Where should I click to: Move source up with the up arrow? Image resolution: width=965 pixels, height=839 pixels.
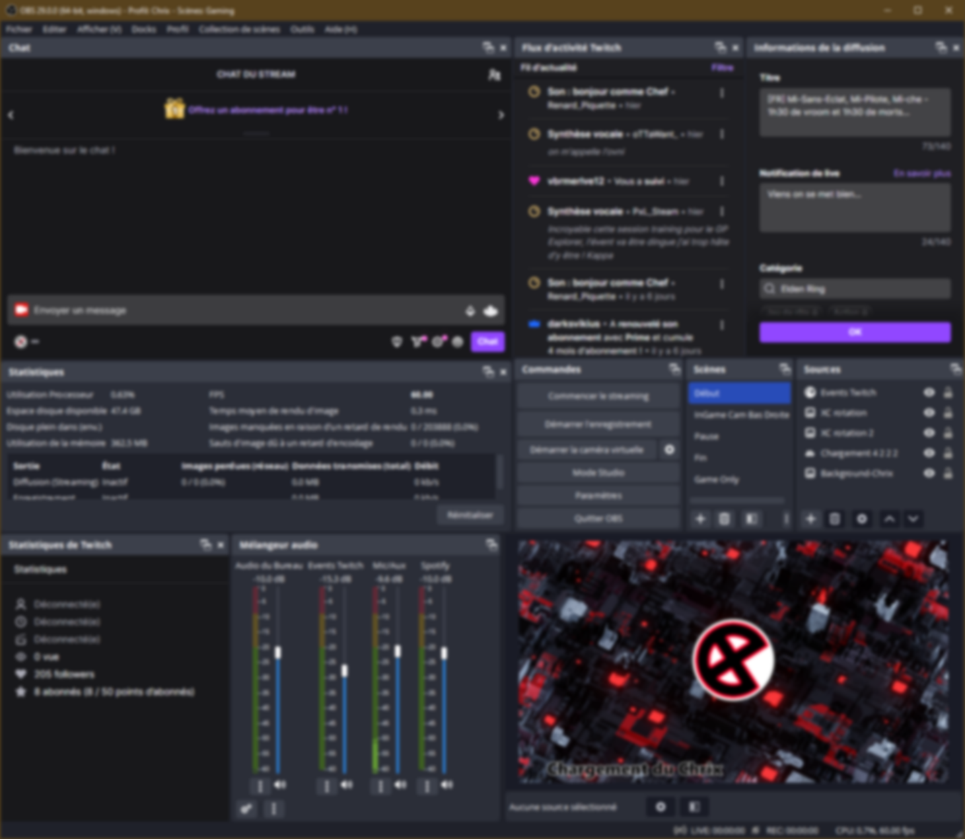[889, 519]
